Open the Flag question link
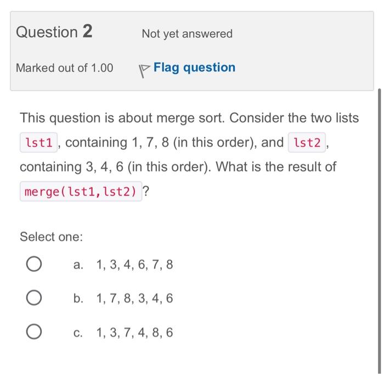Screen dimensions: 384x374 click(x=194, y=68)
